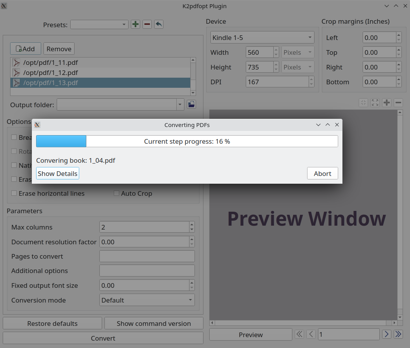This screenshot has height=348, width=410.
Task: Select /opt/pdf/1_11.pdf in the file list
Action: pyautogui.click(x=101, y=63)
